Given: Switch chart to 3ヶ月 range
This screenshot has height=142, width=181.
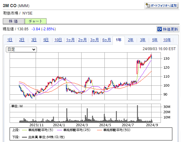Looking at the screenshot, I should [95, 40].
